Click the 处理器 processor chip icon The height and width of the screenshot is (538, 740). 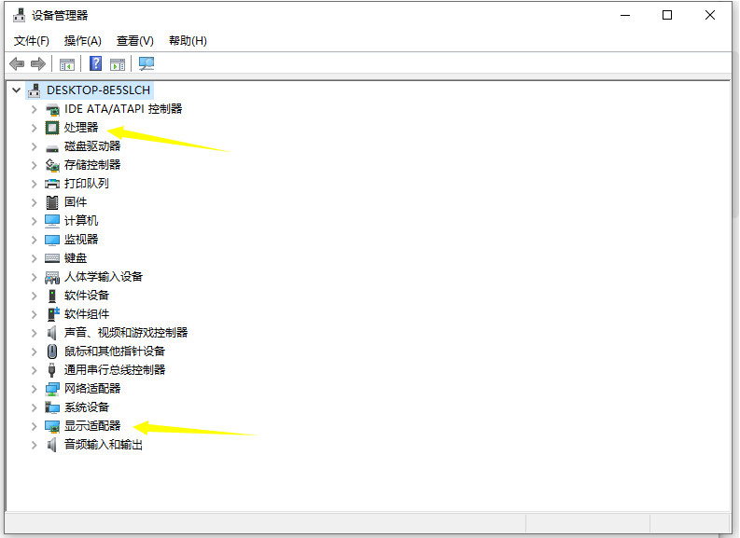click(52, 128)
